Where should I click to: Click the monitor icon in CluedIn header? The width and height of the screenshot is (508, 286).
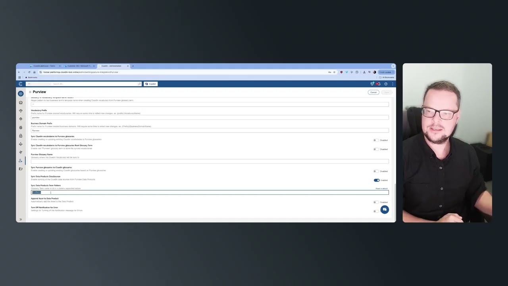point(372,84)
